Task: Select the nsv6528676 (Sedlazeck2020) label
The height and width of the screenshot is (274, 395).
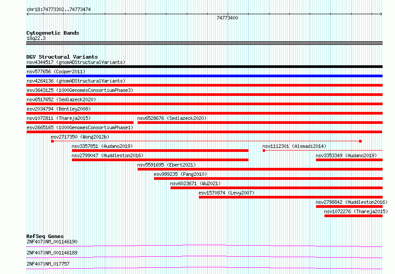Action: pos(172,118)
